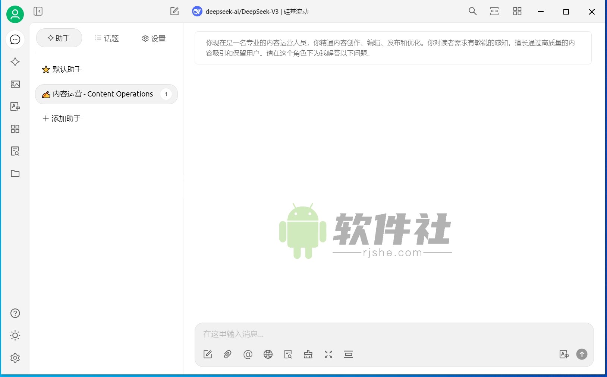Viewport: 607px width, 377px height.
Task: Toggle web search with the globe icon
Action: [x=268, y=354]
